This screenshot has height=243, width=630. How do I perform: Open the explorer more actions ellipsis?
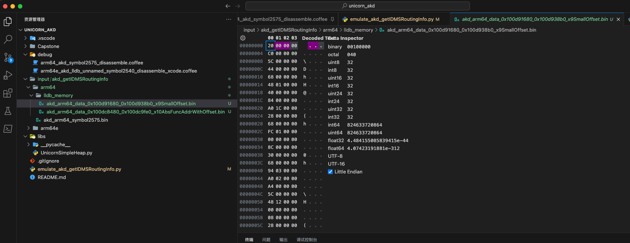click(x=229, y=19)
